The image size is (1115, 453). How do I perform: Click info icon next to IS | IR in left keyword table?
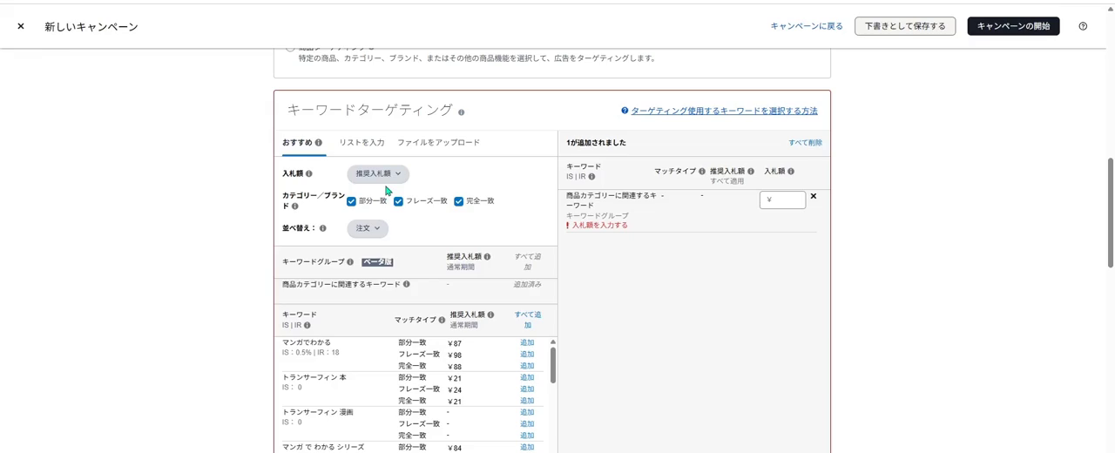coord(307,326)
